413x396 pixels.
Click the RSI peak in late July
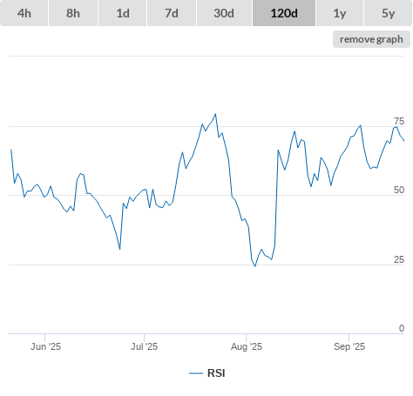[215, 114]
